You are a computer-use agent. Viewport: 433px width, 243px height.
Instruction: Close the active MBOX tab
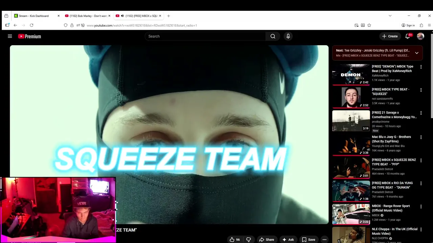(160, 16)
